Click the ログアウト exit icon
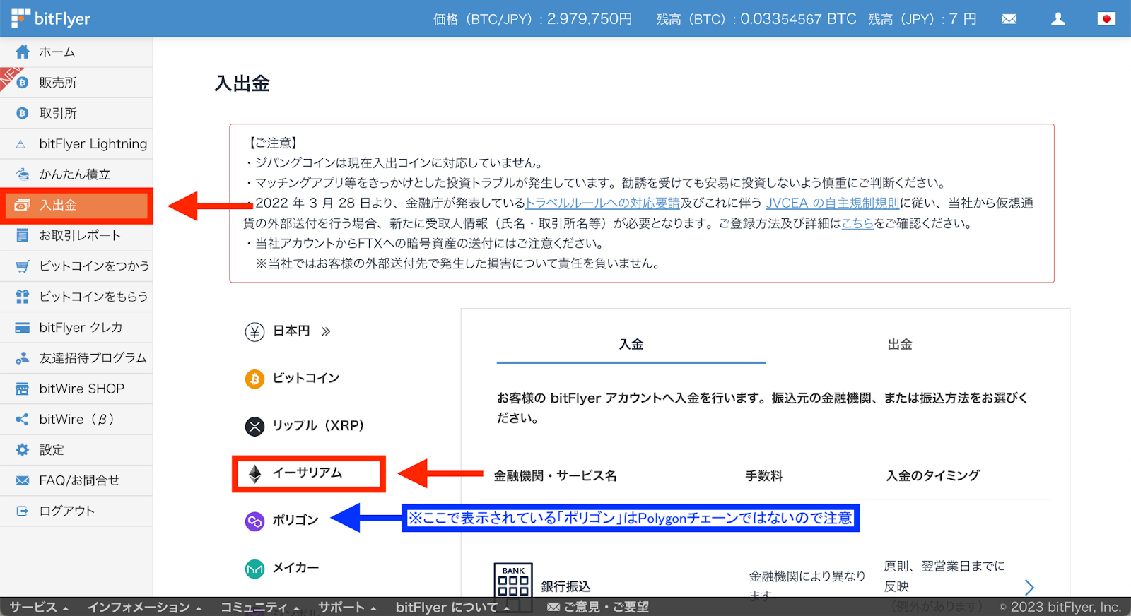 [23, 511]
